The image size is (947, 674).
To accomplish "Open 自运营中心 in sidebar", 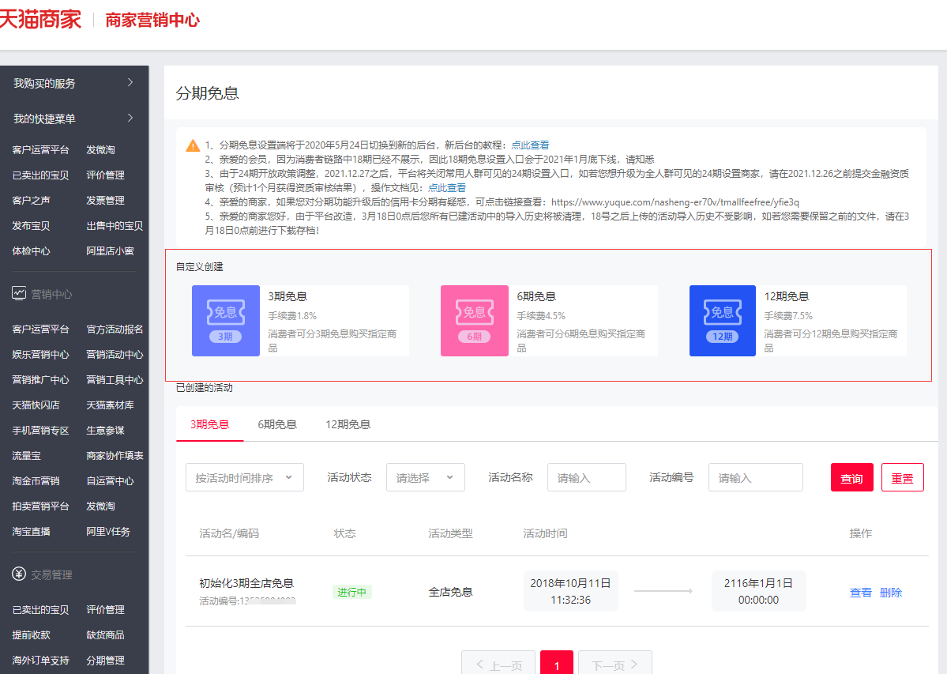I will tap(110, 481).
